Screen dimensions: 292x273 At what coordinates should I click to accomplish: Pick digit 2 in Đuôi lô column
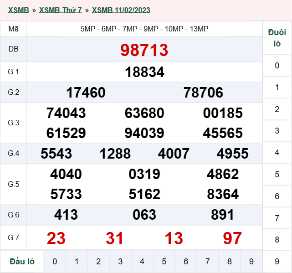(277, 109)
